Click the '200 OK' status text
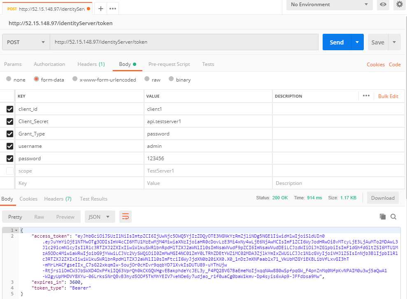The height and width of the screenshot is (299, 407). tap(280, 198)
